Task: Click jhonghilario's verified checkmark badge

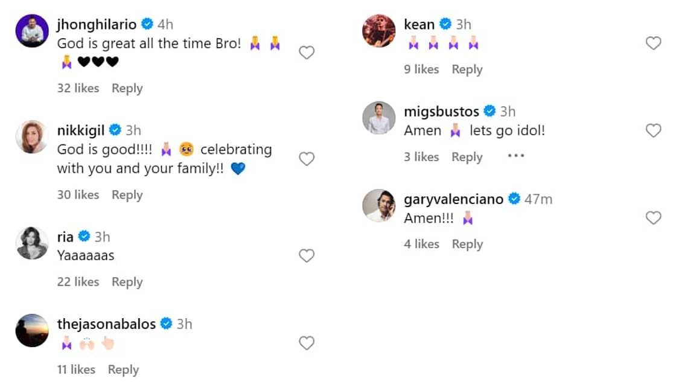Action: 146,24
